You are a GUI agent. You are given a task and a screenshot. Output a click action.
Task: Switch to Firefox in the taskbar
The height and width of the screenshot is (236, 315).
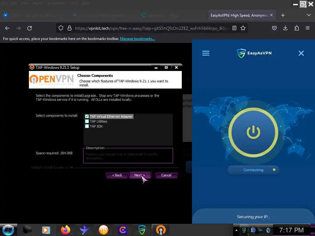point(66,230)
